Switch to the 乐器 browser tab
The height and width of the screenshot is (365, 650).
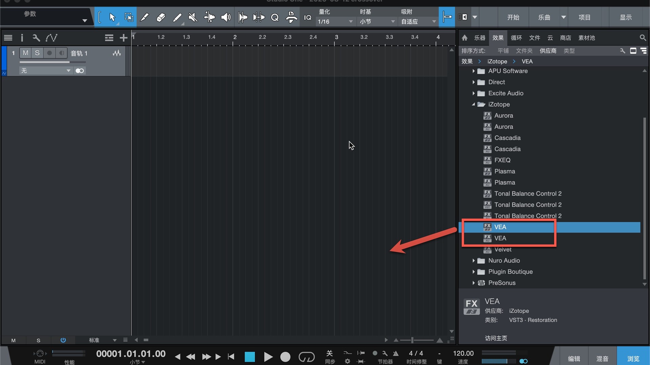click(x=479, y=38)
